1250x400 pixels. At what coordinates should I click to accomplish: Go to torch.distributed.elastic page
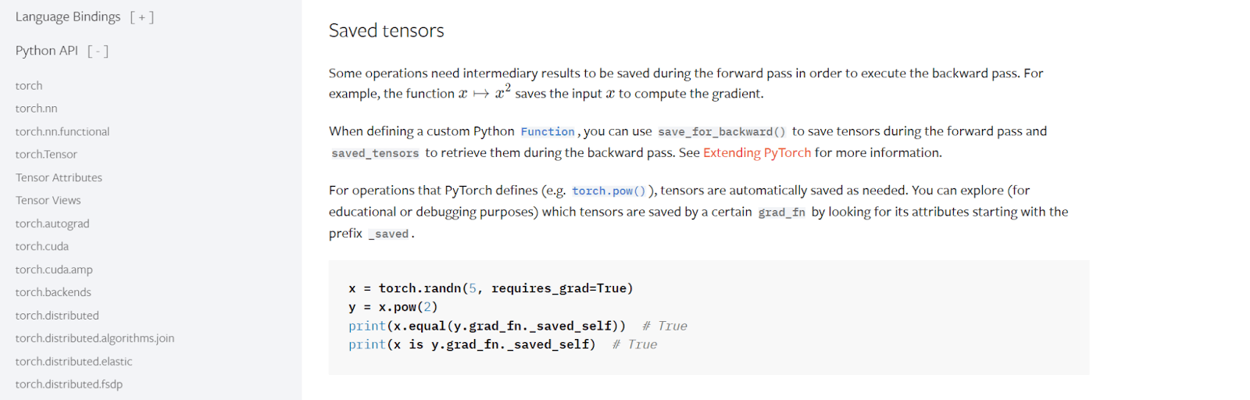73,362
